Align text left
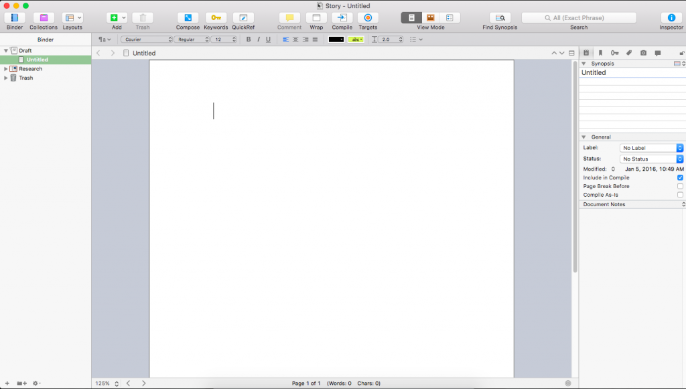Viewport: 686px width, 389px height. 285,40
